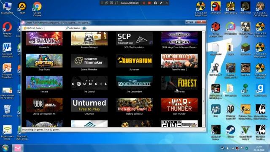Viewport: 270px width, 152px height.
Task: Click the Steam tray icon
Action: pyautogui.click(x=223, y=148)
